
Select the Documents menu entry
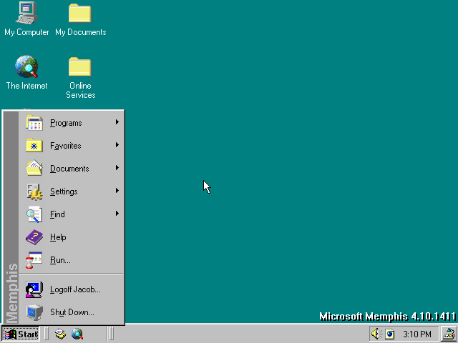click(x=72, y=169)
